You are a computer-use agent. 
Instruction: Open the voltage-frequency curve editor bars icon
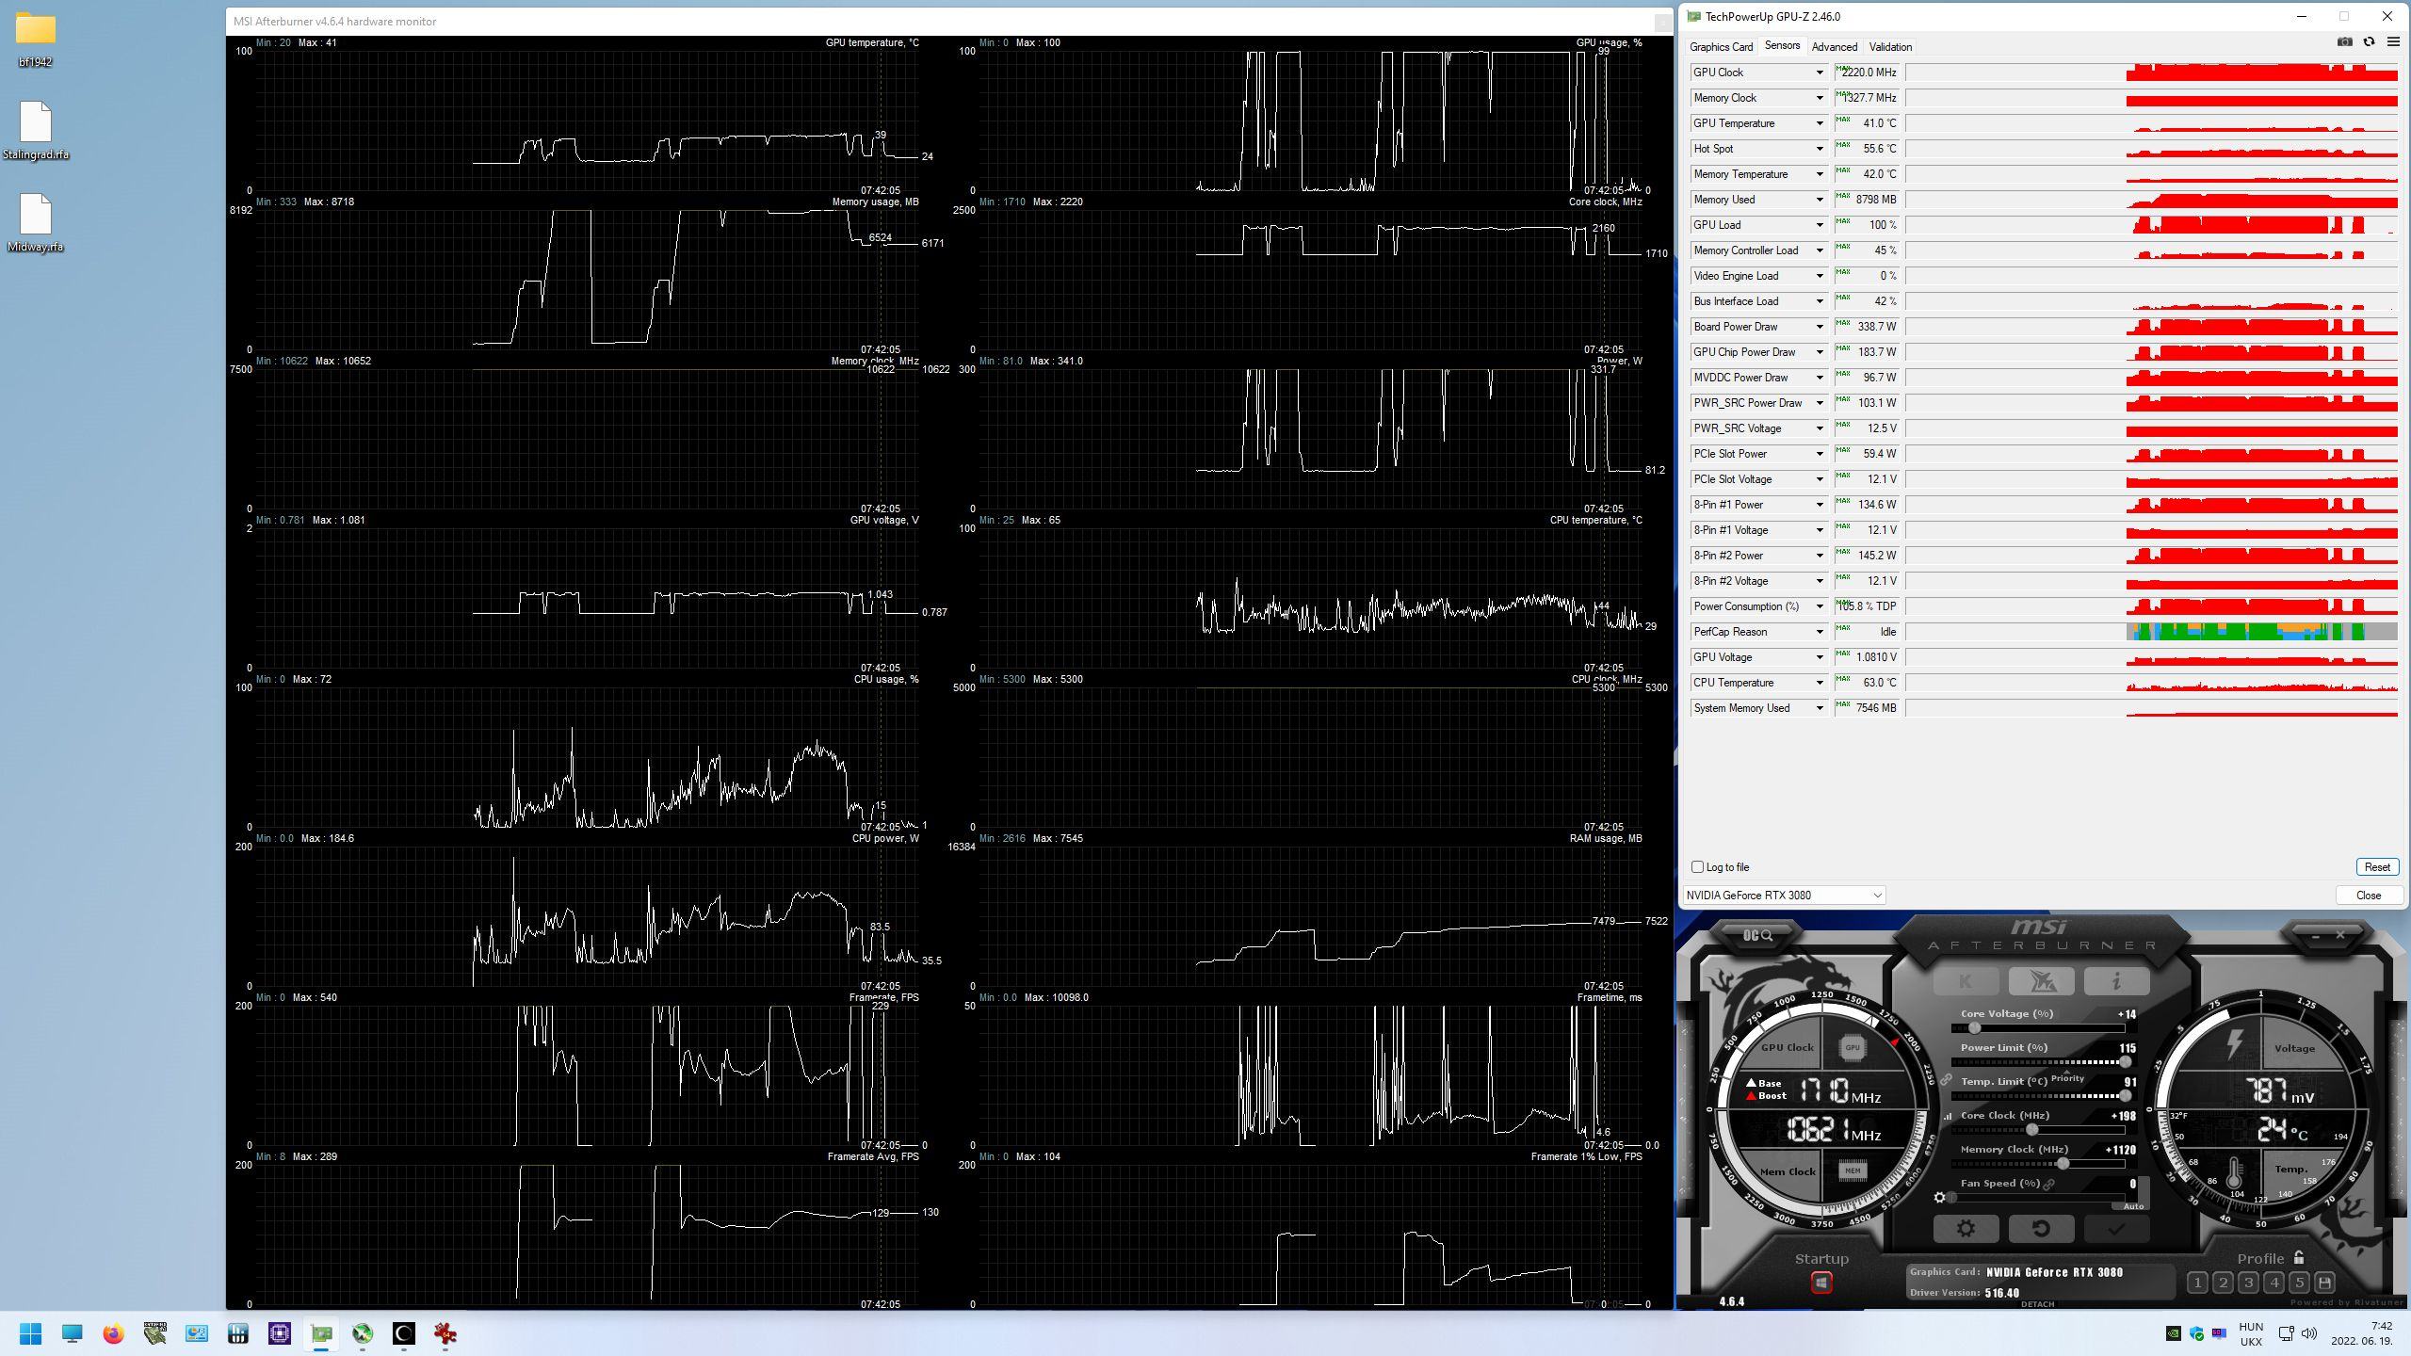pos(1948,1117)
